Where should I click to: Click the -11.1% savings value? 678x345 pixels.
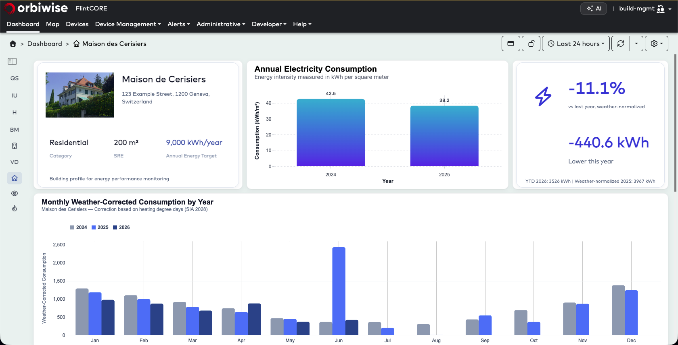click(596, 89)
